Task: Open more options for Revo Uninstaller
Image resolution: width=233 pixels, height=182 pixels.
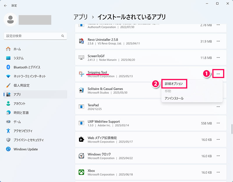Action: [218, 41]
